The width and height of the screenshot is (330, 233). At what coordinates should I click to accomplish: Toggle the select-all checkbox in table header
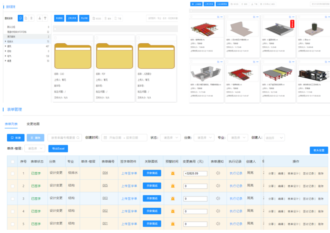coord(13,162)
